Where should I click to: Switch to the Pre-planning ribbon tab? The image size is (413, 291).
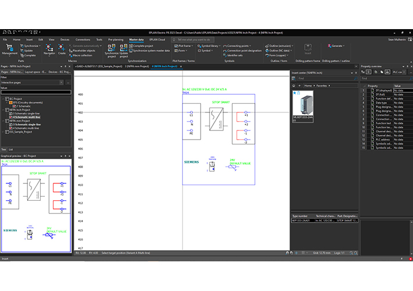click(116, 40)
